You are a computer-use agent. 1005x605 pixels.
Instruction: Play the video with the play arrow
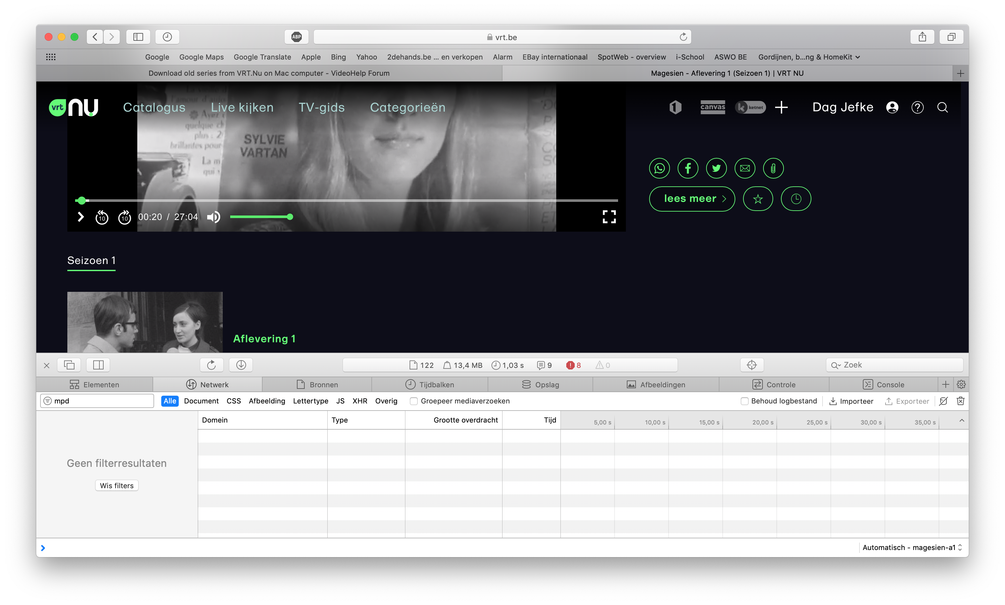[81, 217]
